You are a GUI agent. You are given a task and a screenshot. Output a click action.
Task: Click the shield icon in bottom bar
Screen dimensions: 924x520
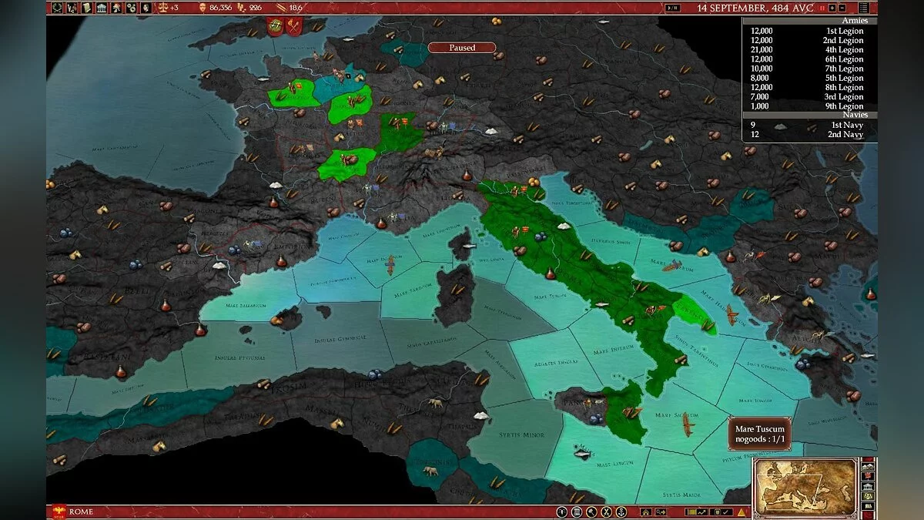(x=718, y=512)
